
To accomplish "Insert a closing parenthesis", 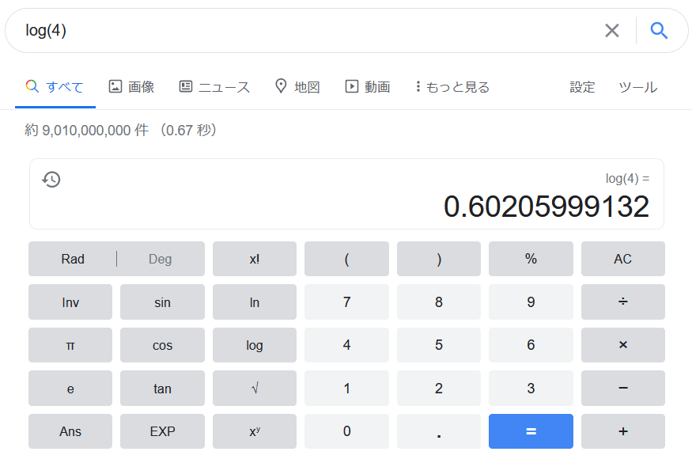I will pyautogui.click(x=439, y=259).
